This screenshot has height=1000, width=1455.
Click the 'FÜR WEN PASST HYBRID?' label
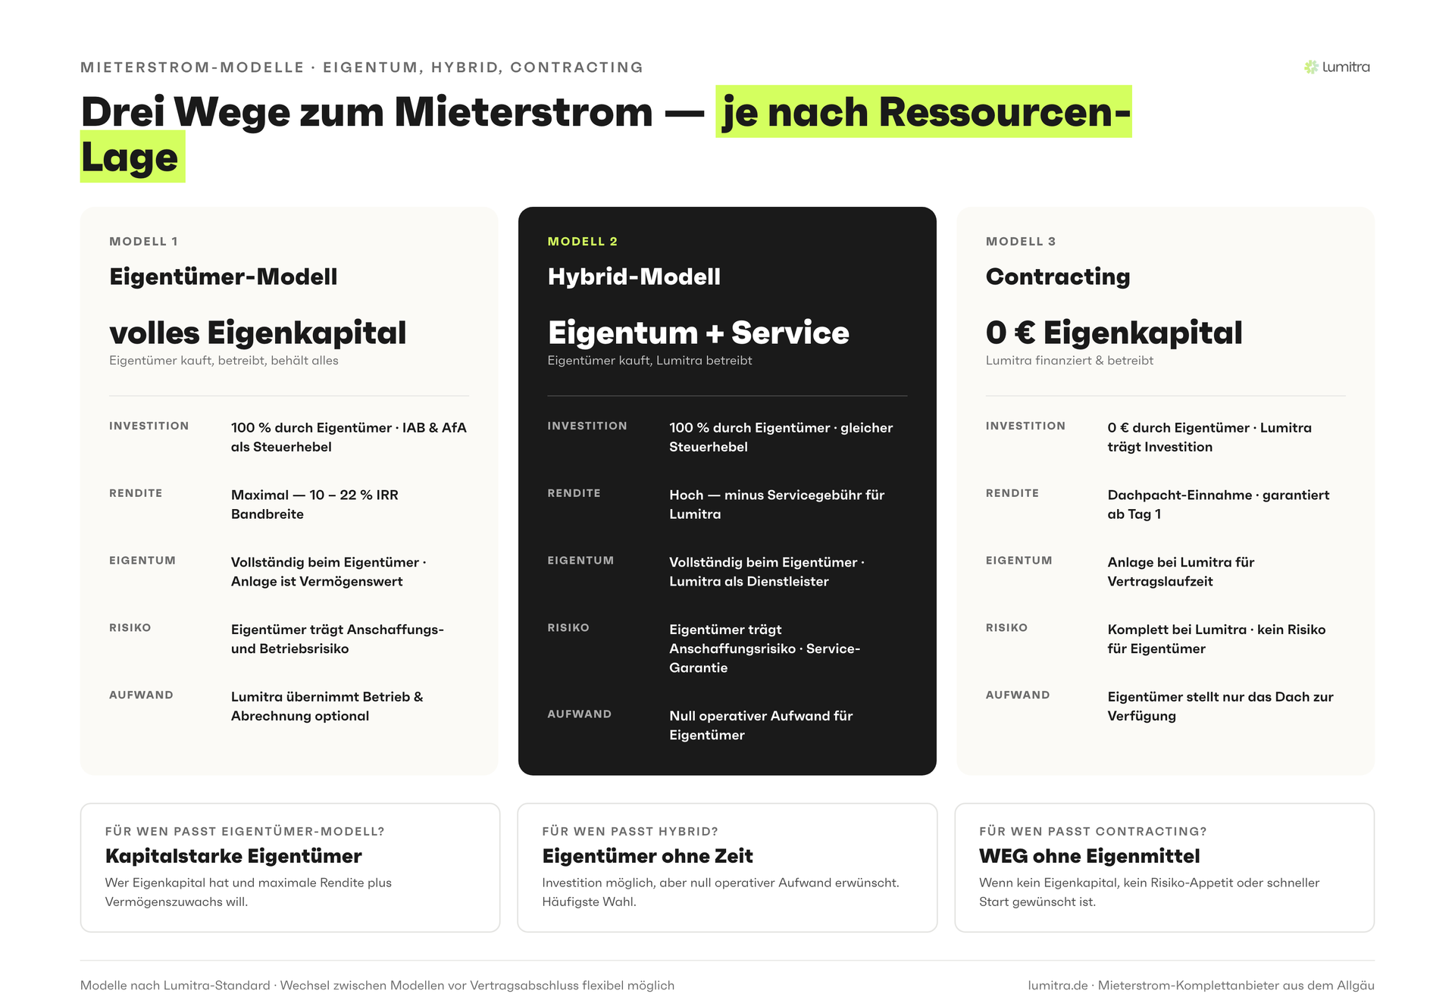click(630, 832)
